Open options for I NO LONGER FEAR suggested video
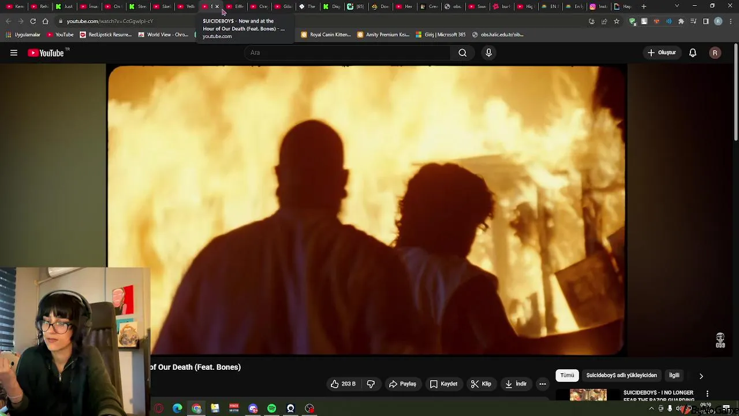739x416 pixels. pyautogui.click(x=707, y=393)
